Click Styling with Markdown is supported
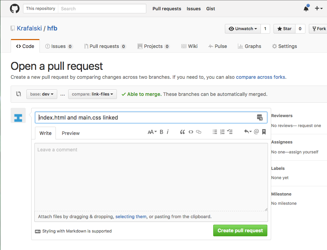Screen dimensions: 327x250 tap(77, 231)
